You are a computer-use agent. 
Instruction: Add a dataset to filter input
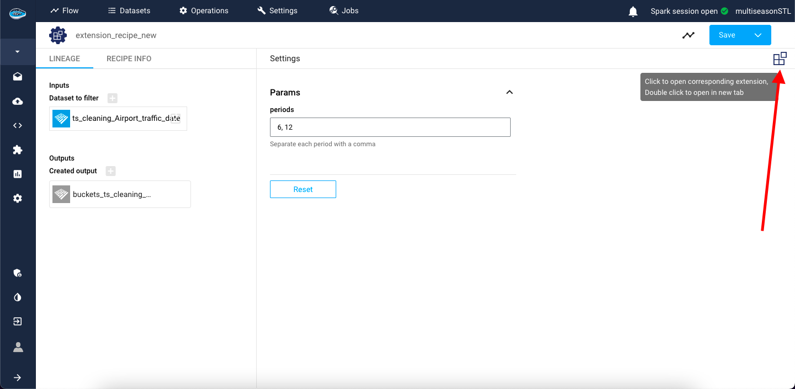pos(112,98)
